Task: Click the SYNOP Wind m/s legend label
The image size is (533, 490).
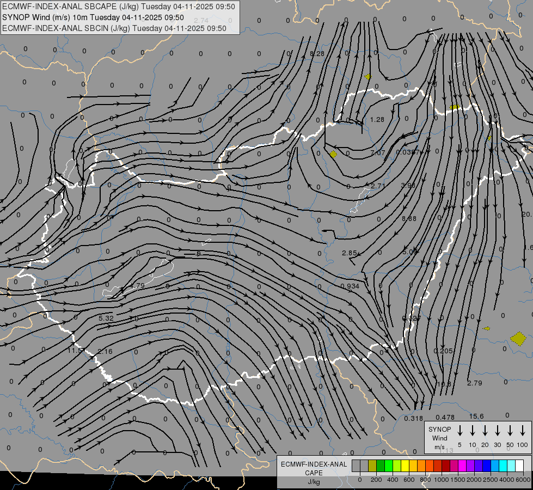Action: click(439, 438)
